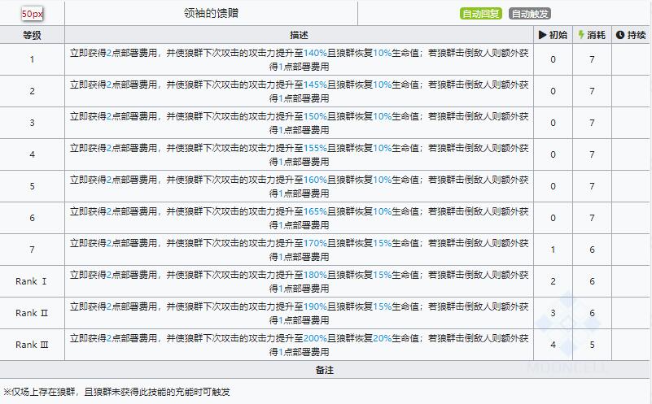Image resolution: width=652 pixels, height=404 pixels.
Task: Click the 140% attack value
Action: pyautogui.click(x=315, y=53)
